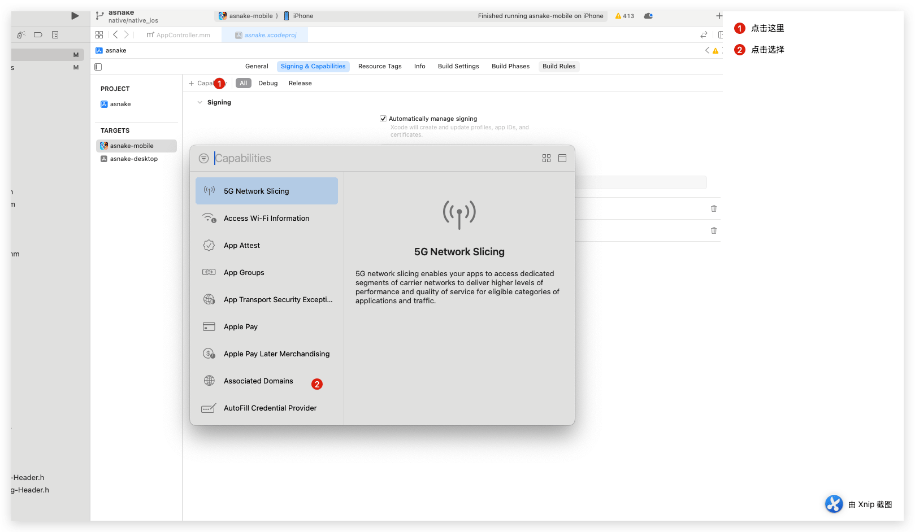Switch capabilities library to detail view
Viewport: 915px width, 532px height.
(x=562, y=158)
